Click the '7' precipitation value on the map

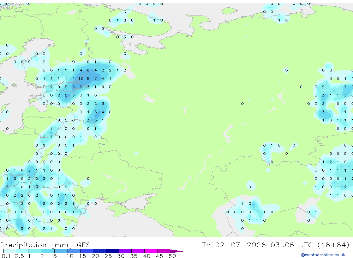click(x=96, y=78)
